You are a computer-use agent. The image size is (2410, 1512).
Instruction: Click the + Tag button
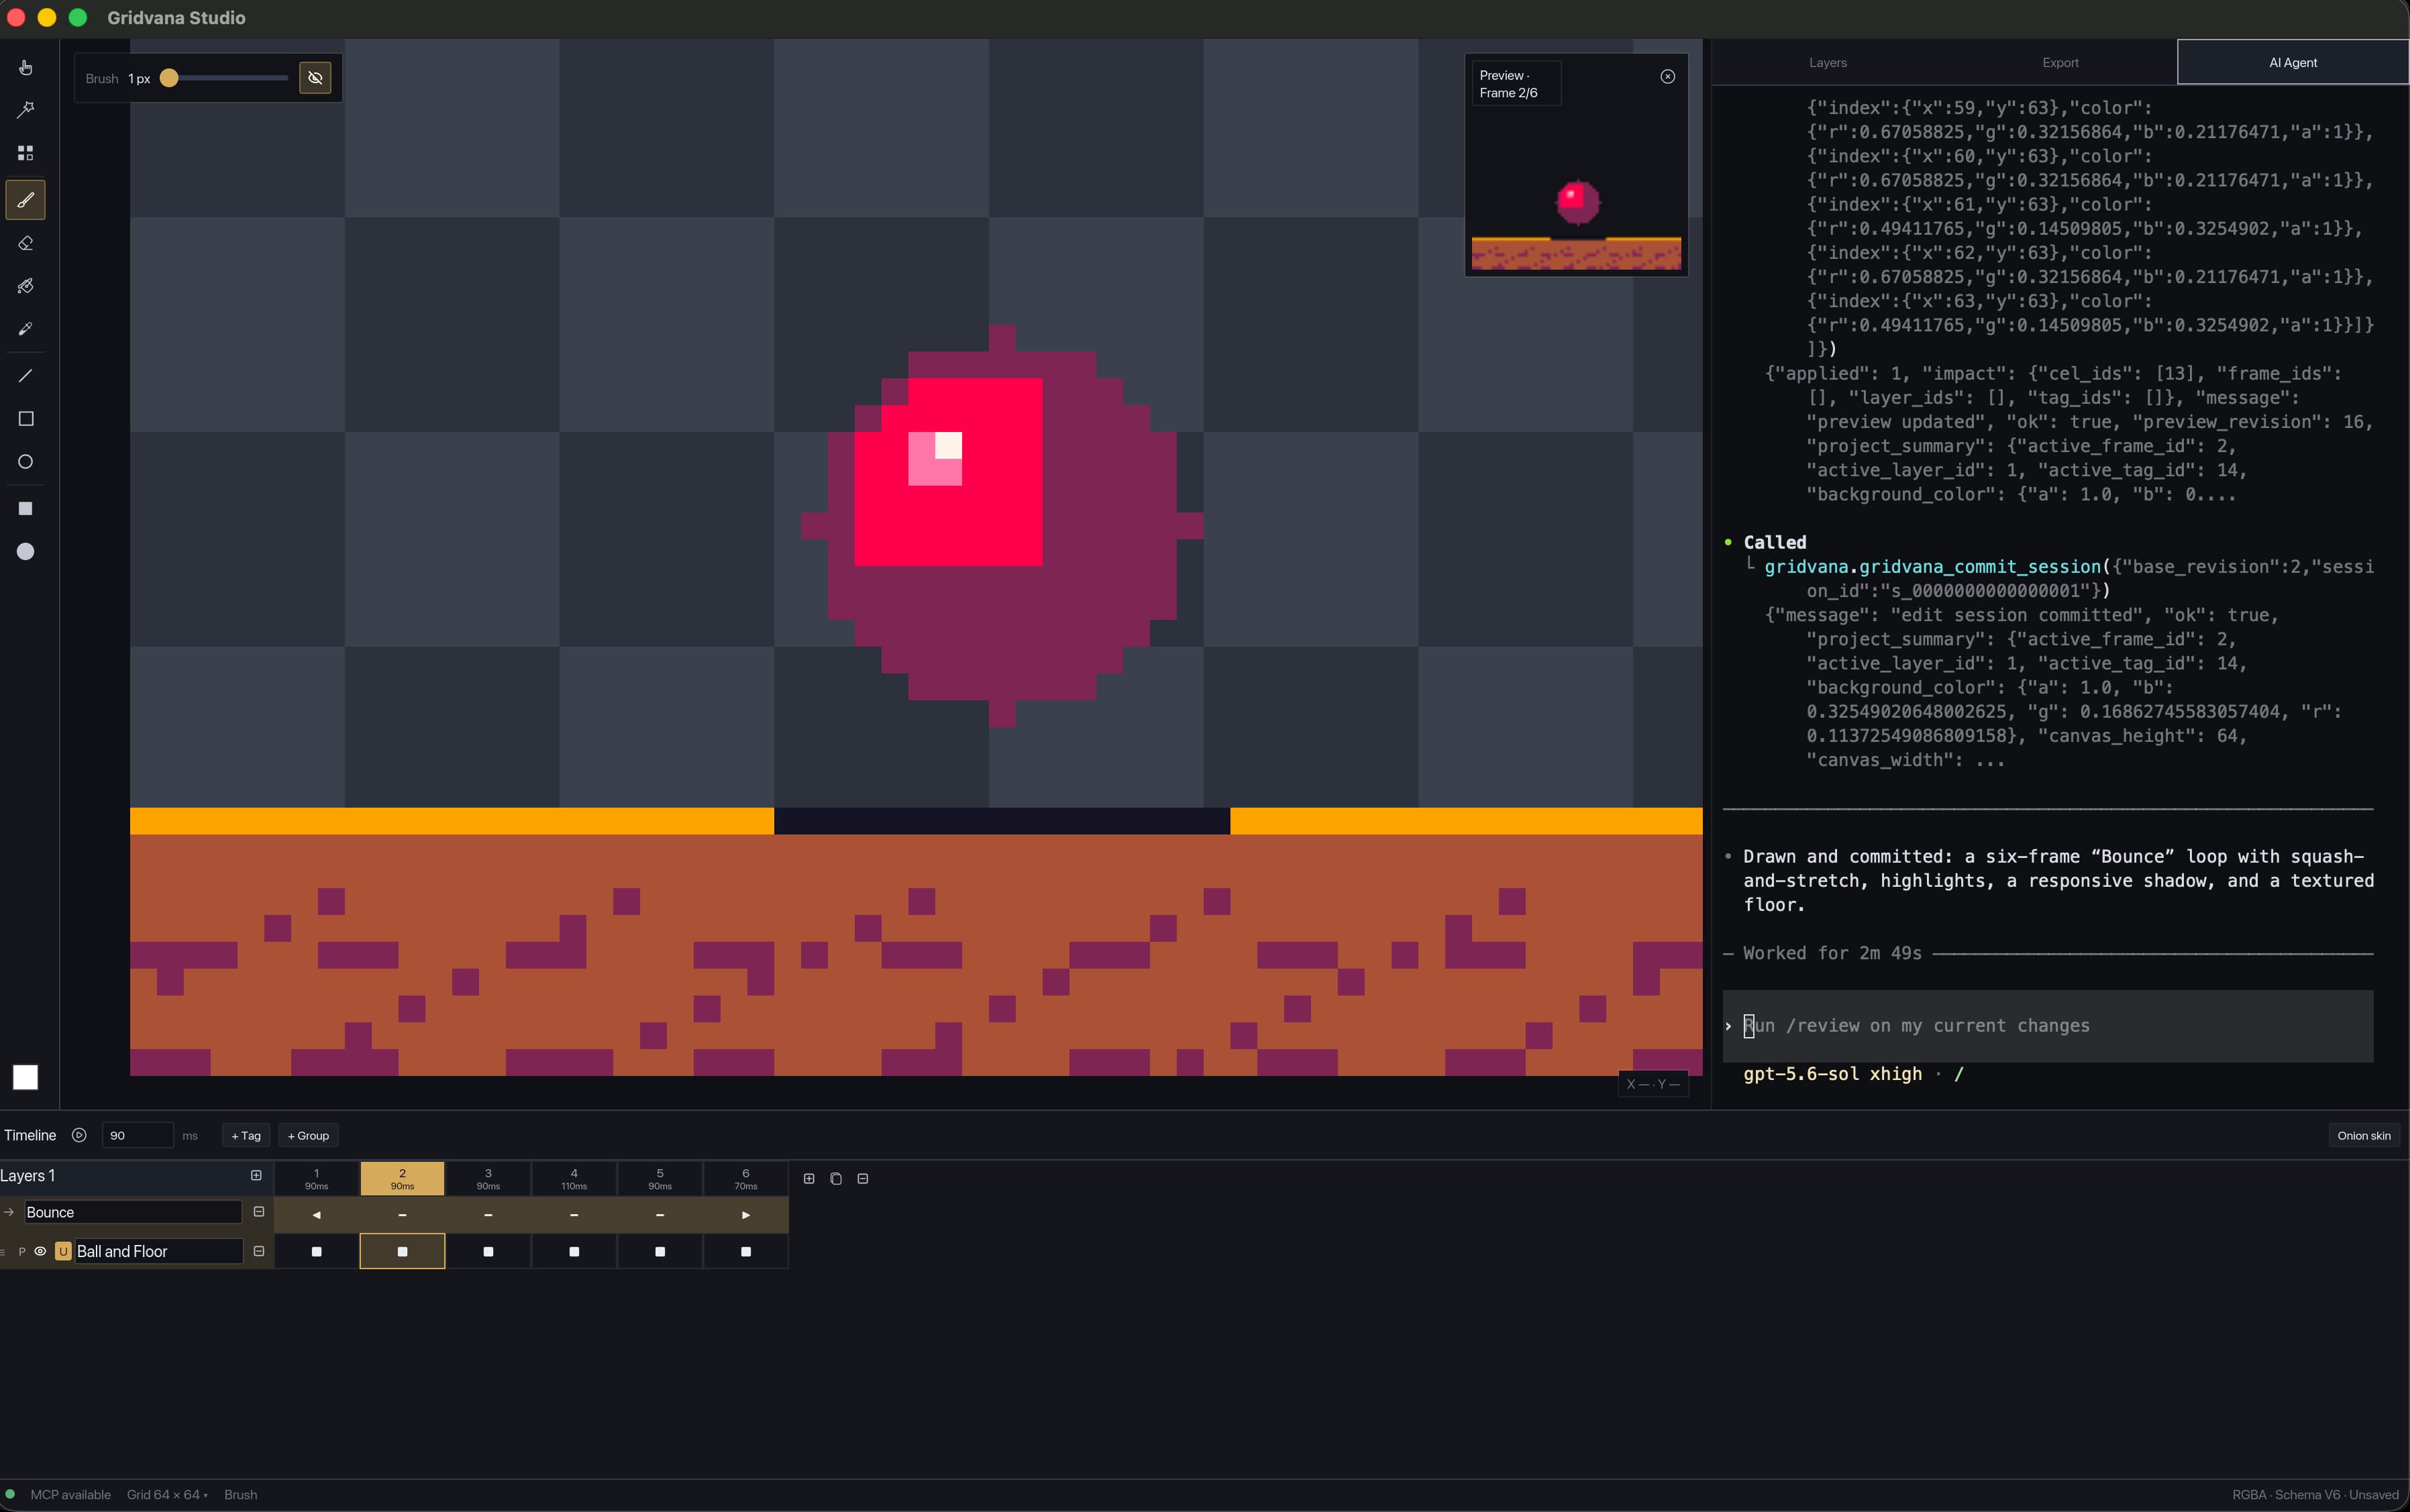(246, 1136)
